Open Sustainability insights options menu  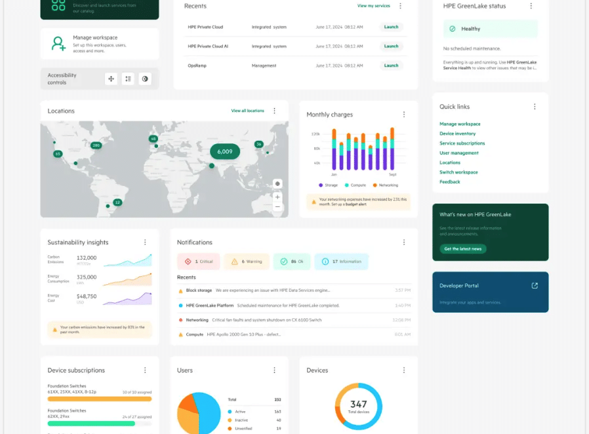tap(145, 242)
